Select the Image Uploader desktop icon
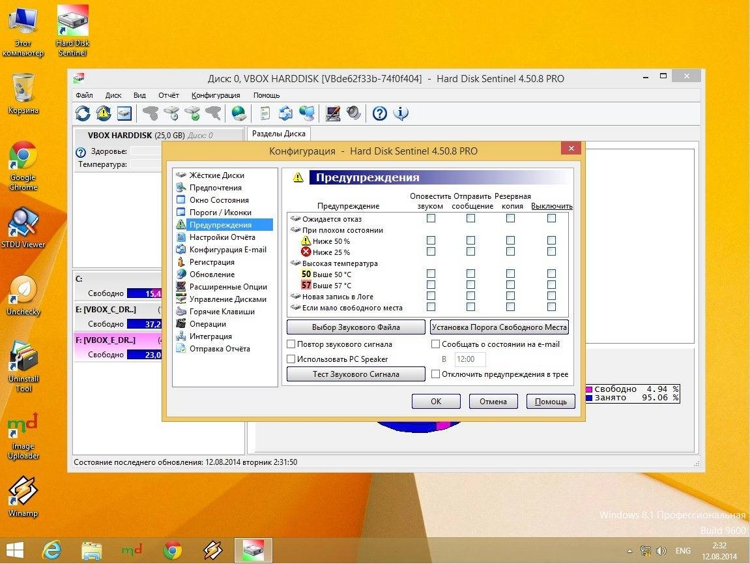 [x=23, y=436]
